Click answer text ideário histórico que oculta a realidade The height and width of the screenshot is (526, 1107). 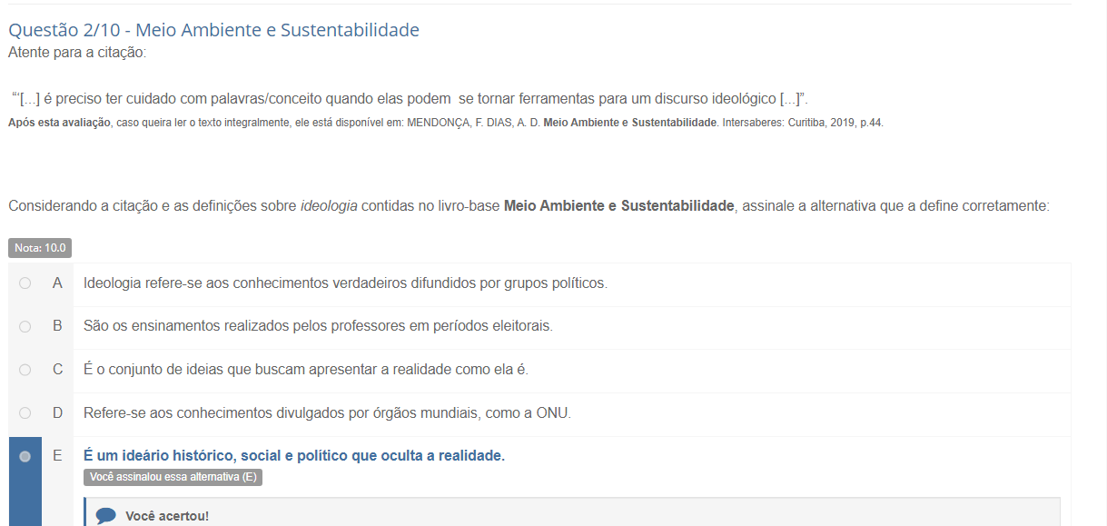pyautogui.click(x=294, y=456)
